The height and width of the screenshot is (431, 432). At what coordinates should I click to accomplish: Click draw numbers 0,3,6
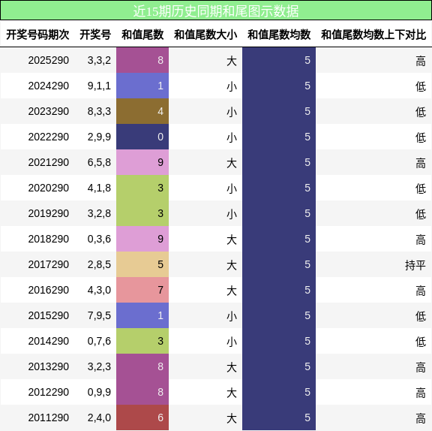coord(99,239)
